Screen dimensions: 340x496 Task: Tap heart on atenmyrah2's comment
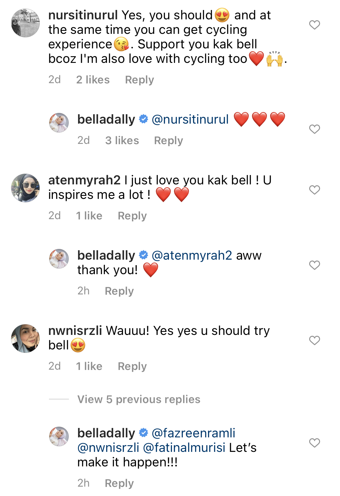pos(314,190)
